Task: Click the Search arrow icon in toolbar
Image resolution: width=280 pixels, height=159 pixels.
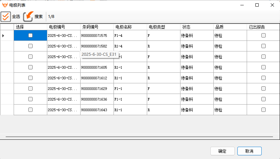Action: (28, 16)
